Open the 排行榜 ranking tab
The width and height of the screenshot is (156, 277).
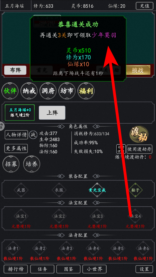coord(16,269)
